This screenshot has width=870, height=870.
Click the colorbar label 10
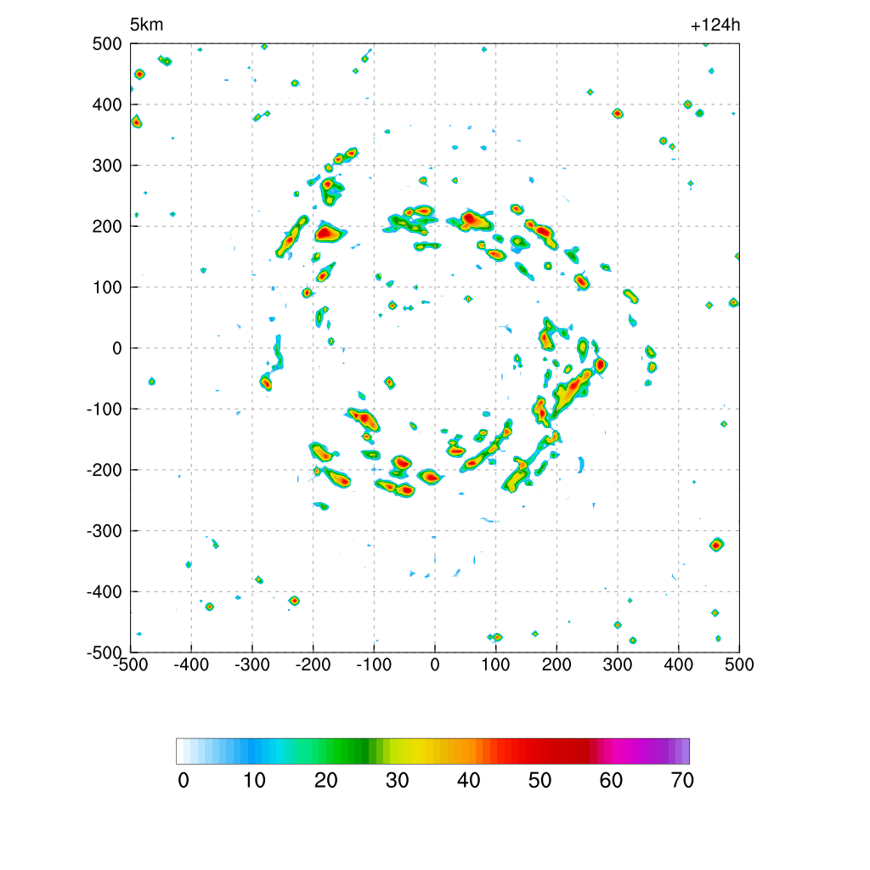coord(255,781)
